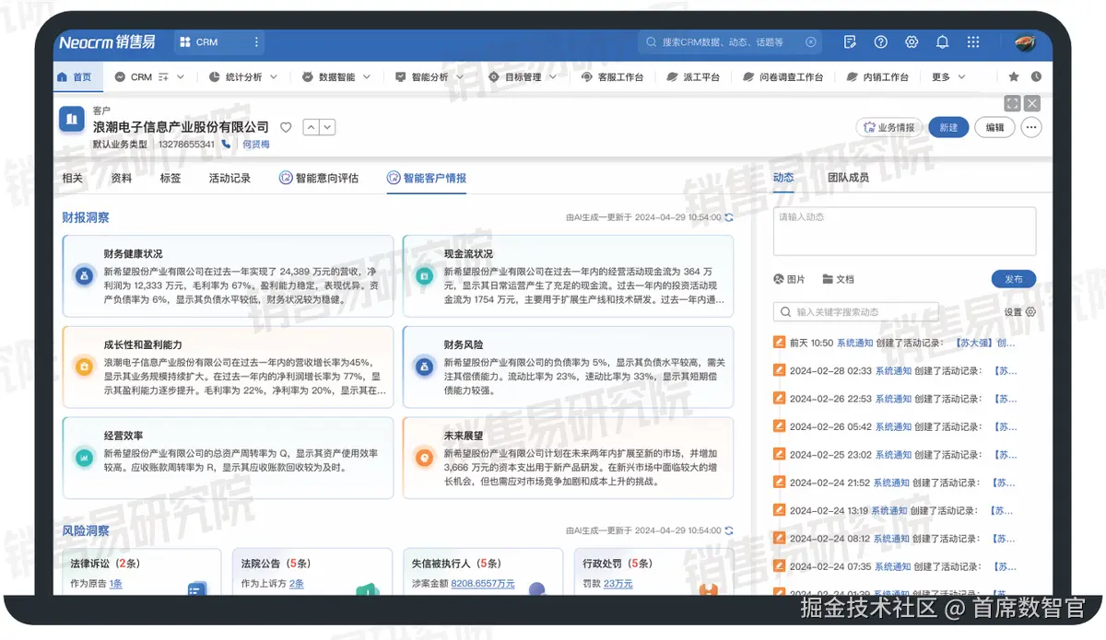Open the help question mark icon
The image size is (1106, 640).
(881, 41)
